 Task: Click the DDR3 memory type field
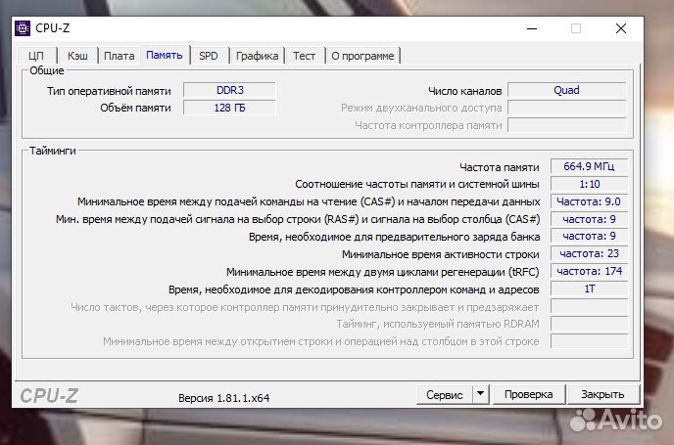click(229, 90)
